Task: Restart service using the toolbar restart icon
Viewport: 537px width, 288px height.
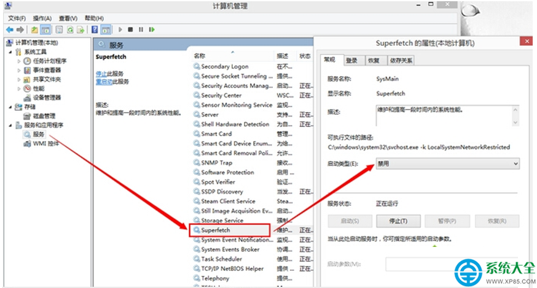Action: coord(151,30)
